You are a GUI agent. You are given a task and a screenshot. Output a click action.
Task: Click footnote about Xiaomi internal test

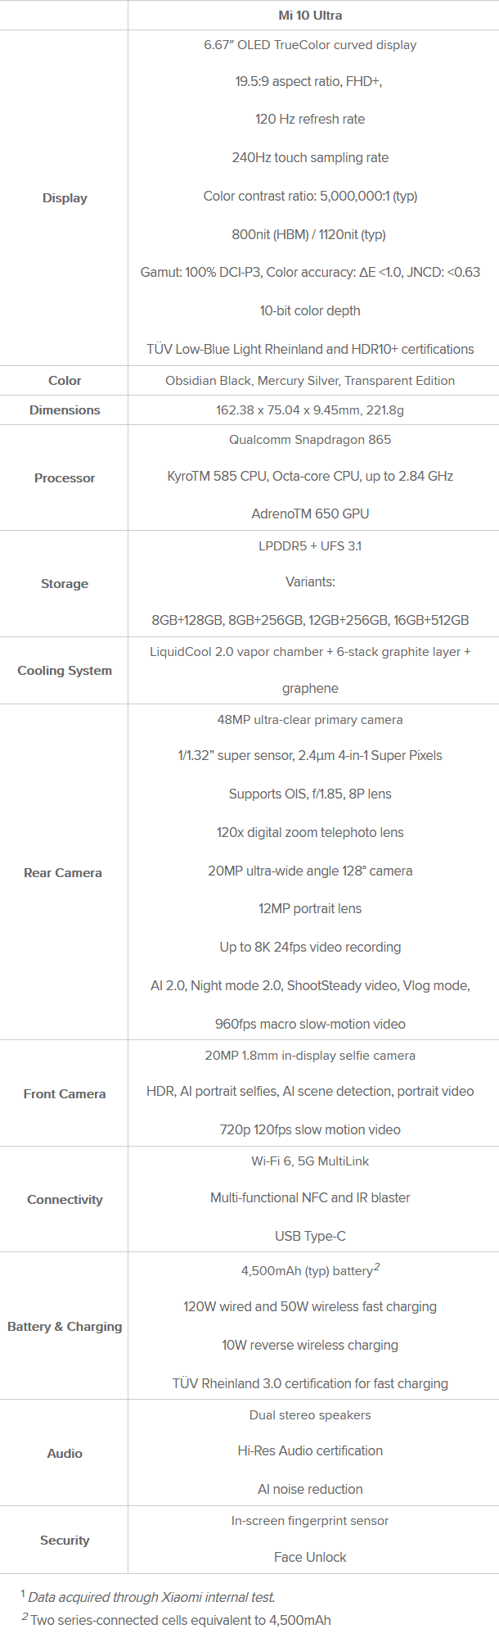148,1597
